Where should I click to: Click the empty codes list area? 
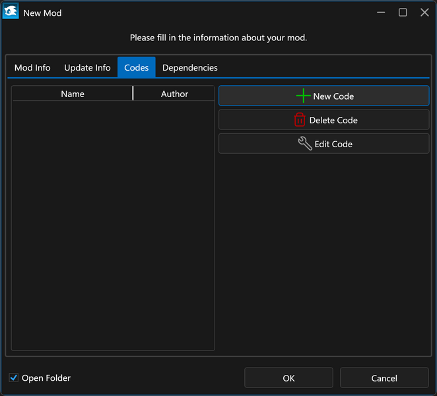coord(113,224)
